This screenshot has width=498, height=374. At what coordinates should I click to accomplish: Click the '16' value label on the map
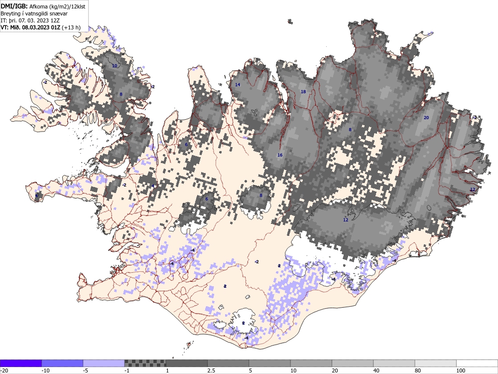click(x=280, y=155)
